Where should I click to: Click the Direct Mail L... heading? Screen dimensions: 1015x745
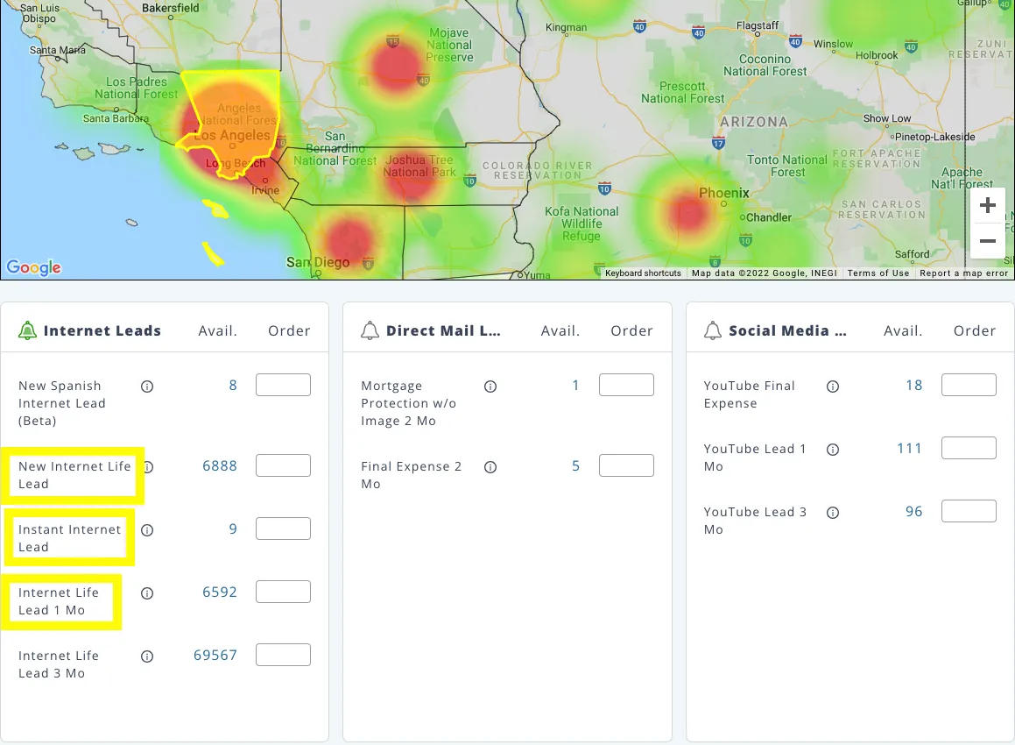[x=443, y=330]
